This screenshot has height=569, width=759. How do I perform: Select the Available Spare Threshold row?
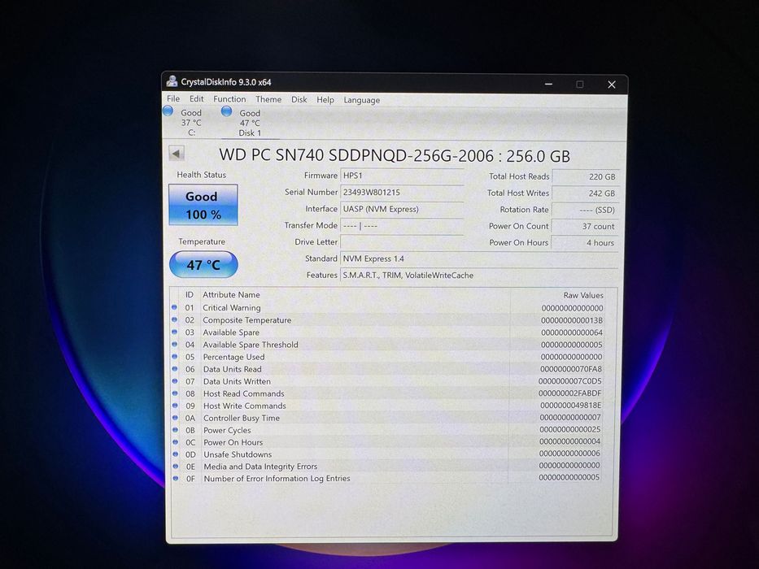click(388, 345)
